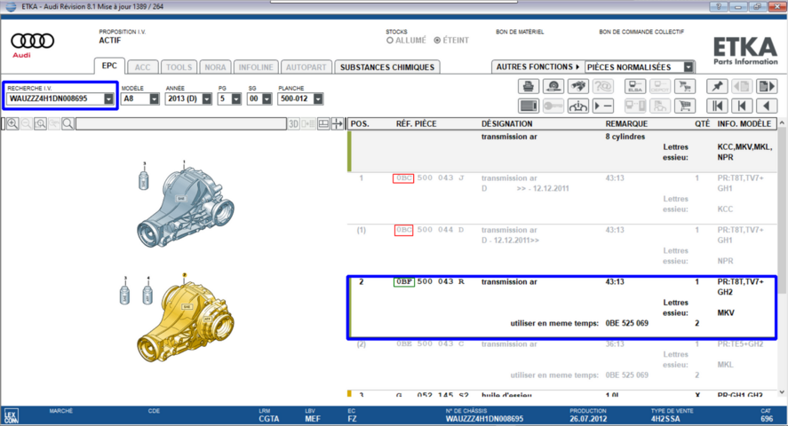Switch to the EPC tab
This screenshot has width=788, height=426.
pos(109,66)
